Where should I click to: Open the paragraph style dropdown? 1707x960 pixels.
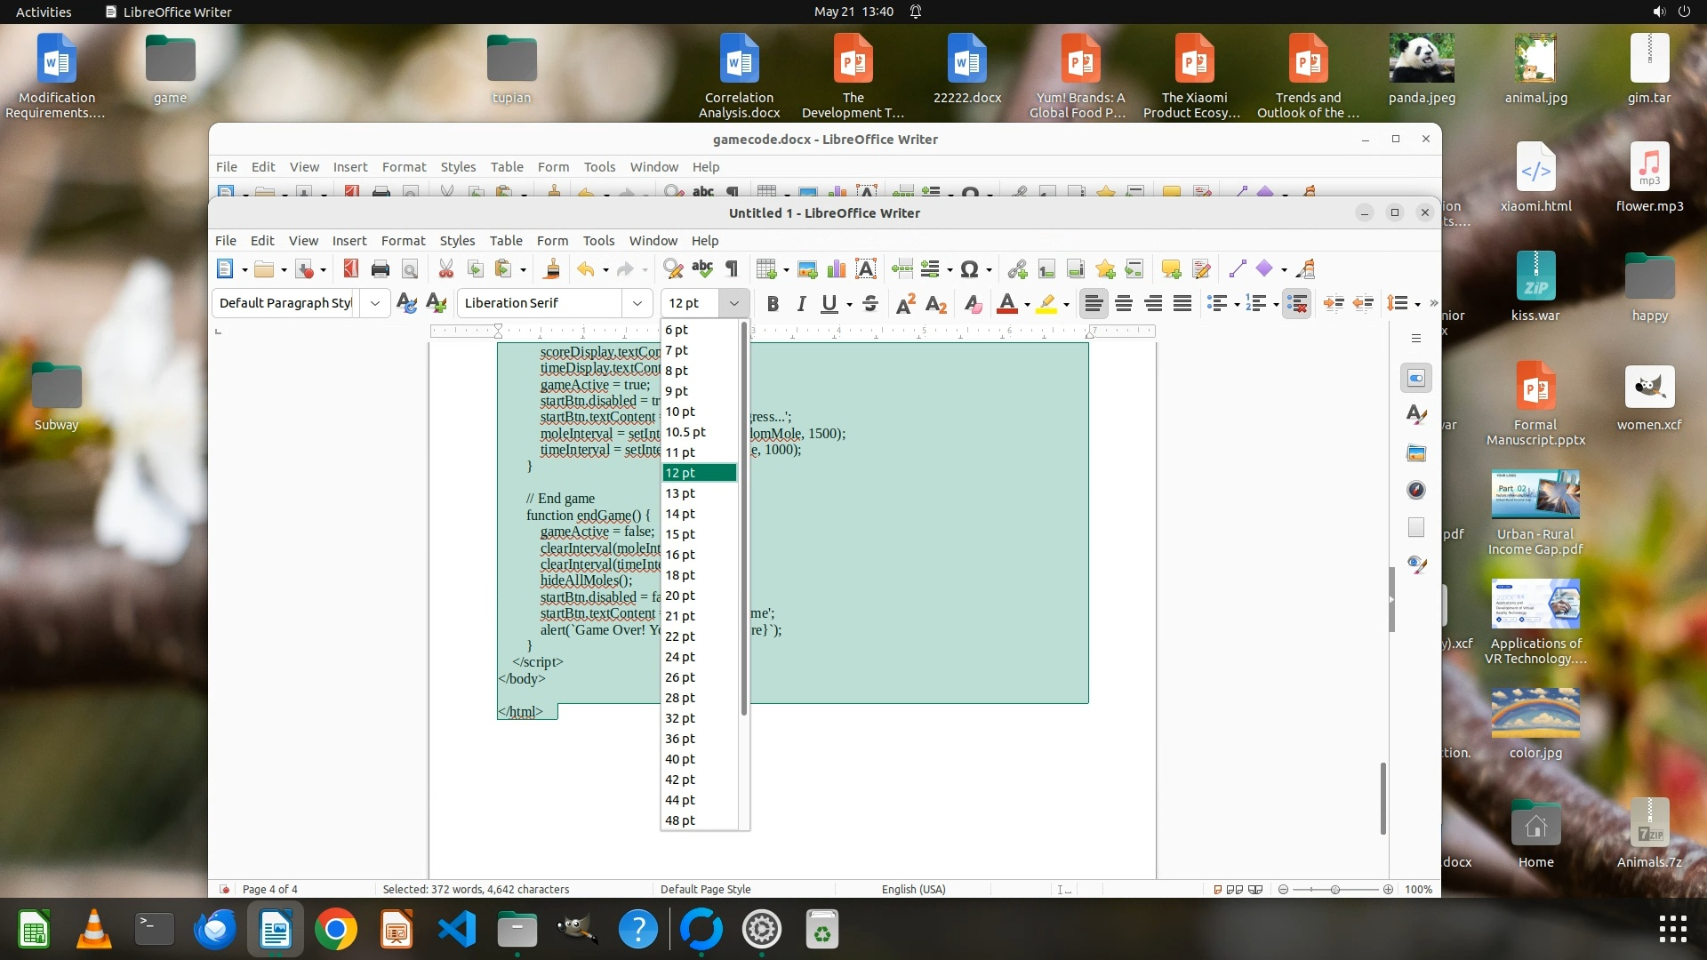coord(375,303)
